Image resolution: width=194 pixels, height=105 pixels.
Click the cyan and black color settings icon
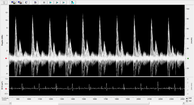(73, 2)
